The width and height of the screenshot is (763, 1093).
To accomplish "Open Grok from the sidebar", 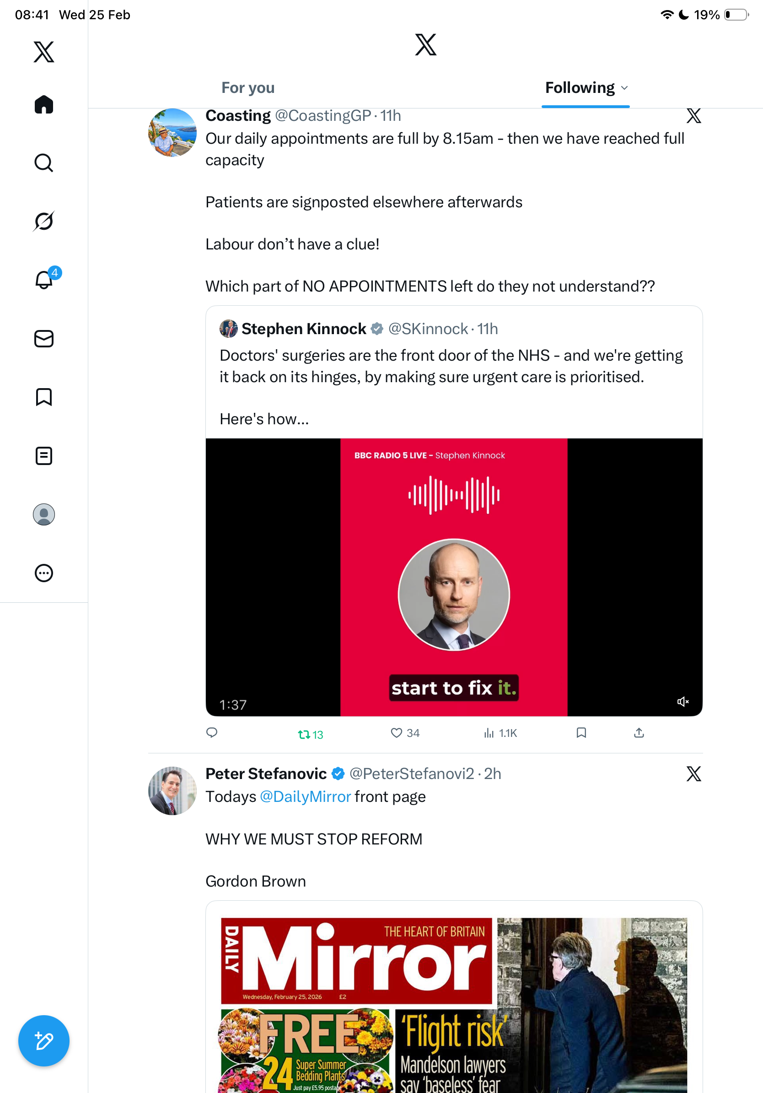I will (44, 221).
